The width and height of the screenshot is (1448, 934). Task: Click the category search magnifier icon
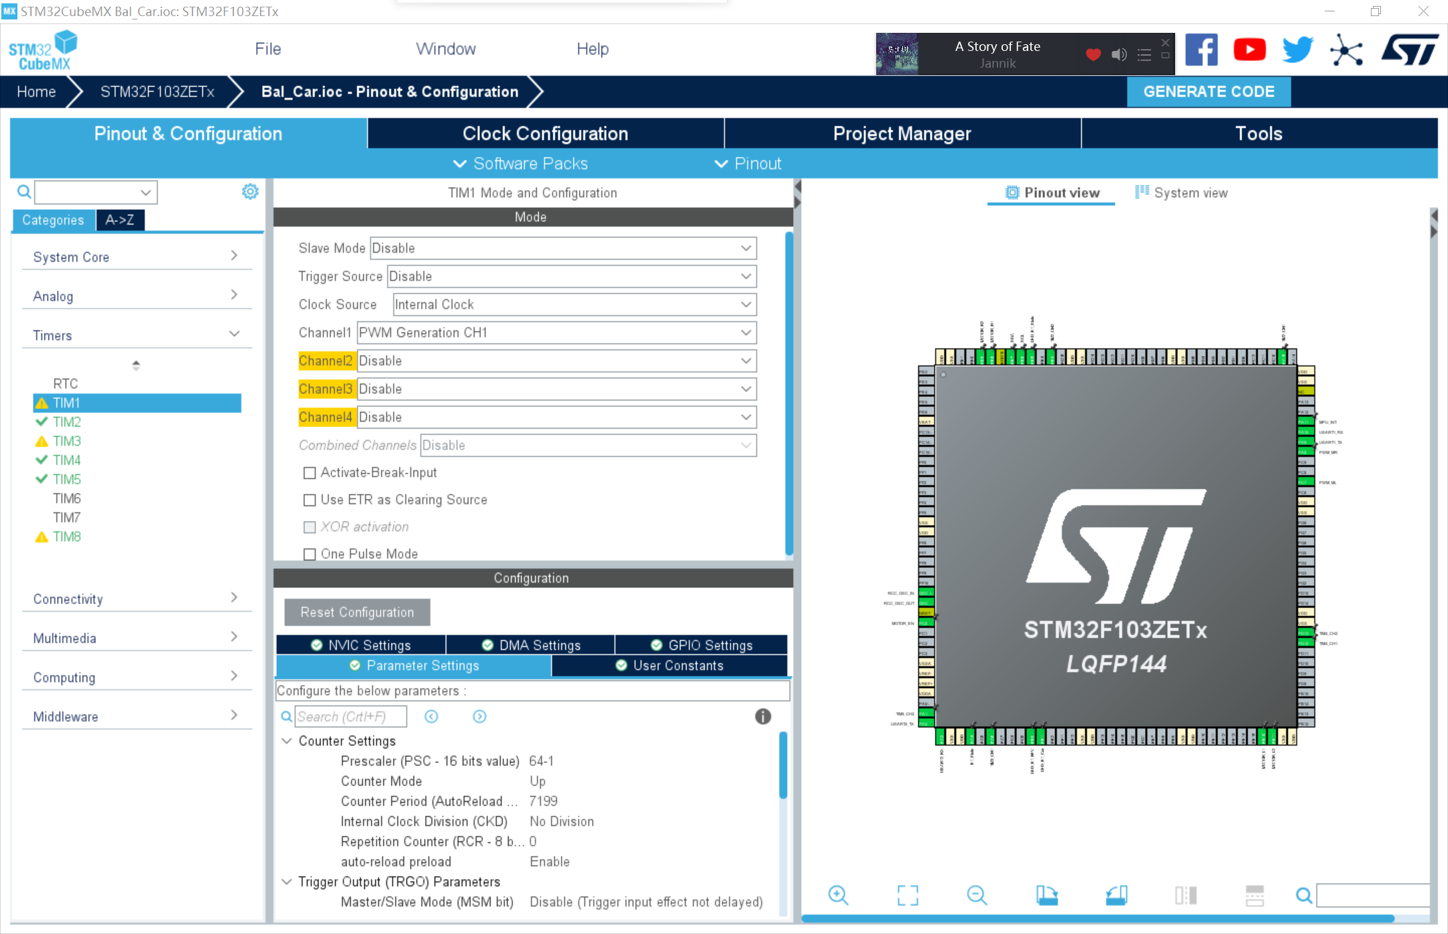coord(24,192)
